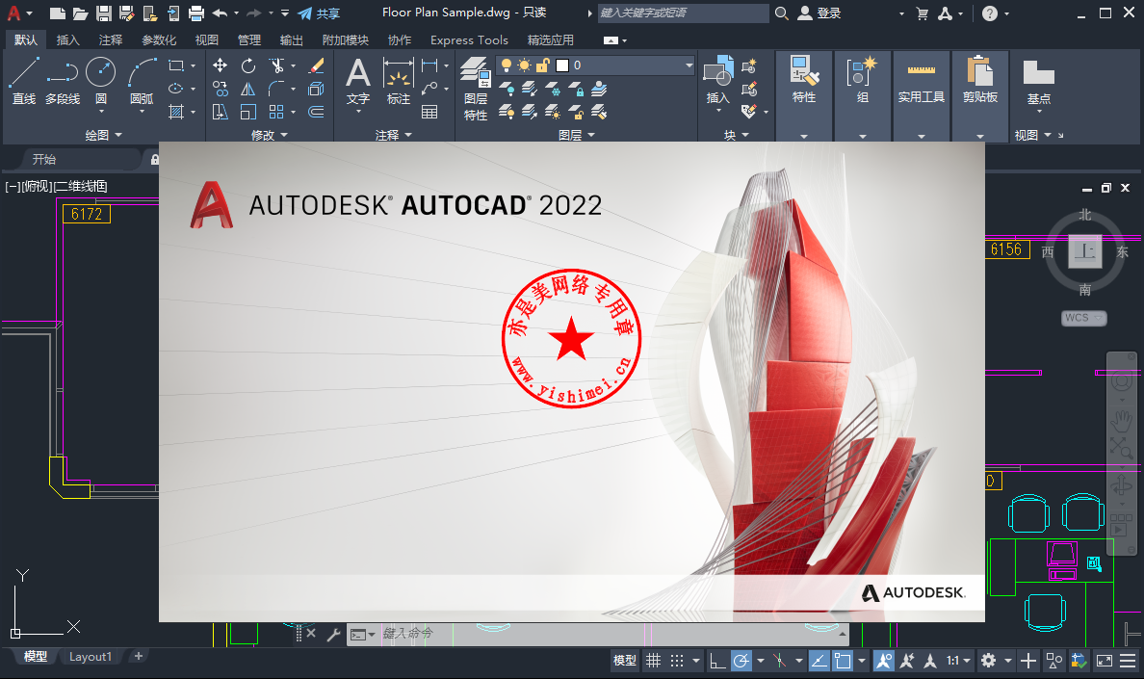Switch to the Manage (管理) ribbon tab
Screen dimensions: 1144x679
pos(248,40)
